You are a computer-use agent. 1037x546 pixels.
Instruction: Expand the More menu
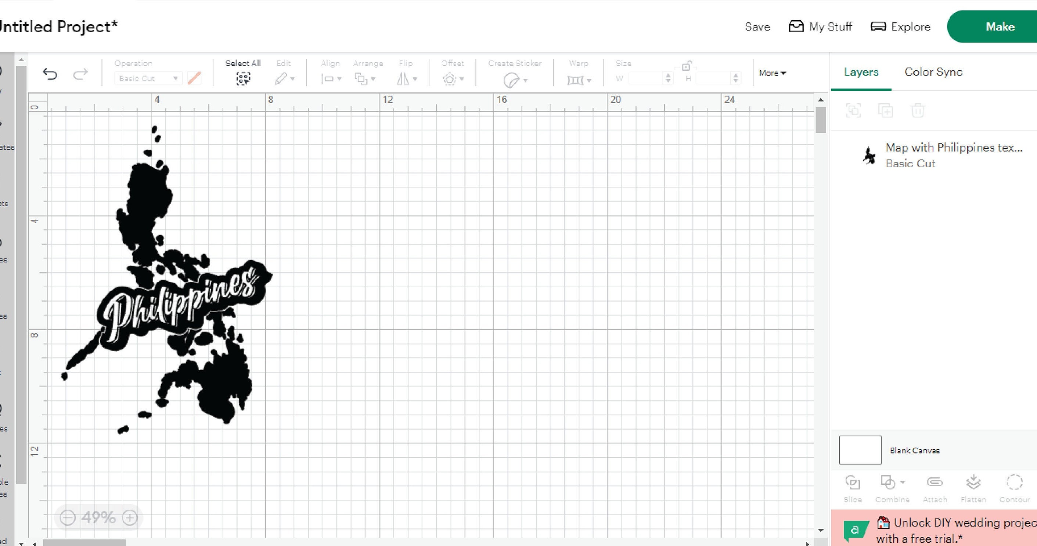point(772,73)
